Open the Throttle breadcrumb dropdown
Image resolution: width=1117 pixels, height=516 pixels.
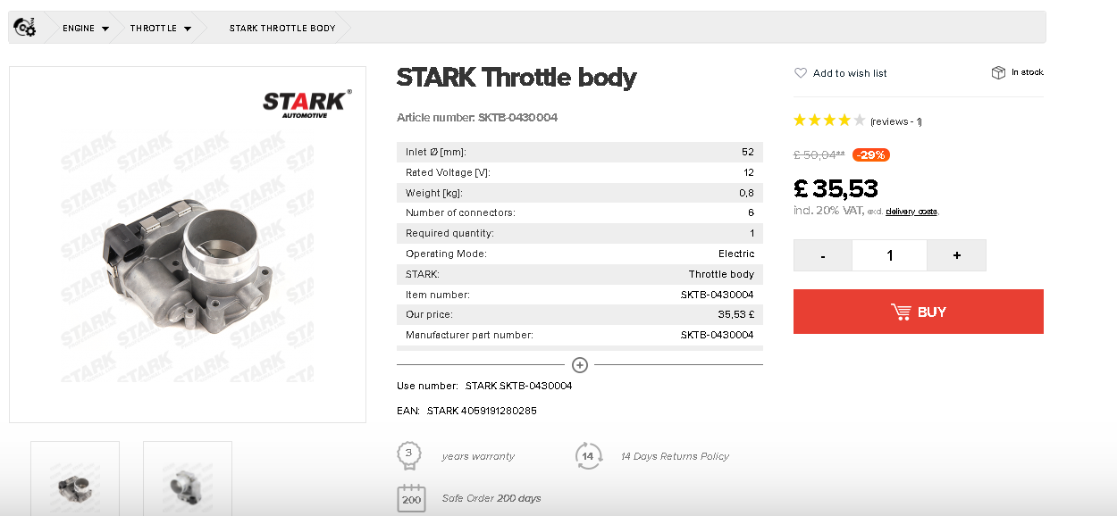(x=188, y=29)
